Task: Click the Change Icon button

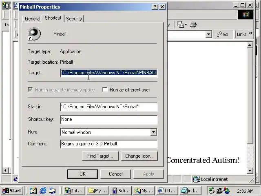Action: 139,156
